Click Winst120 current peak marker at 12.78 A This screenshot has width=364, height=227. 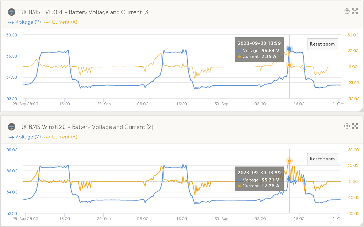tap(289, 161)
